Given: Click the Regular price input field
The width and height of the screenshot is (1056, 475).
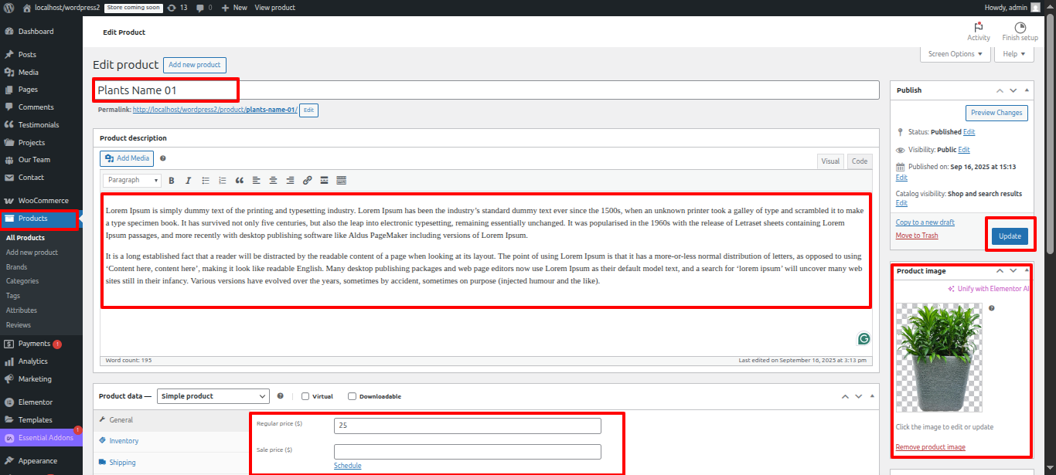Looking at the screenshot, I should (x=467, y=426).
